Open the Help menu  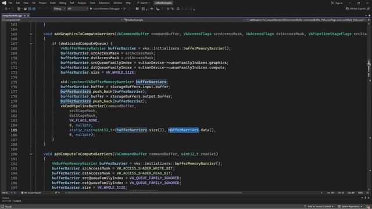click(x=128, y=3)
